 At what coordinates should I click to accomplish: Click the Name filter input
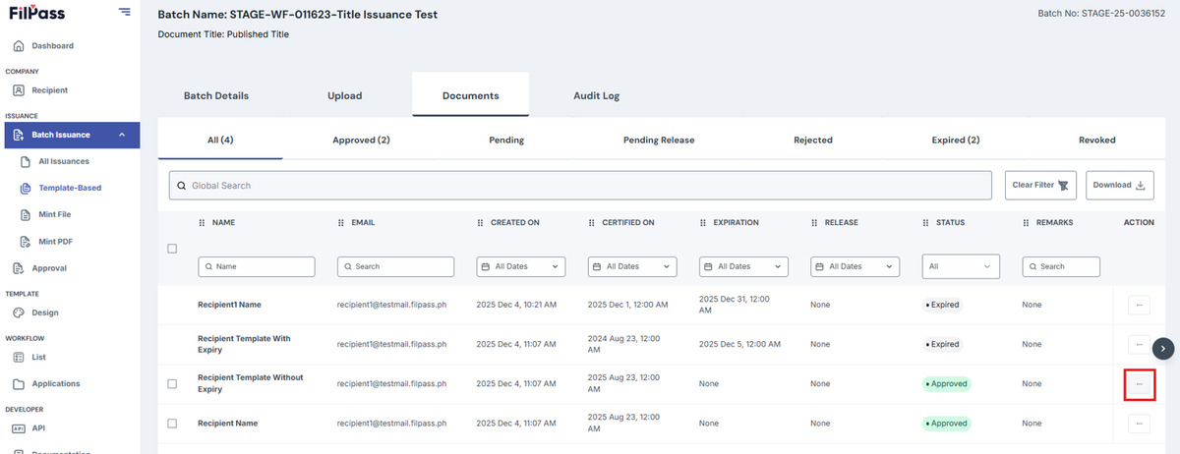point(257,266)
